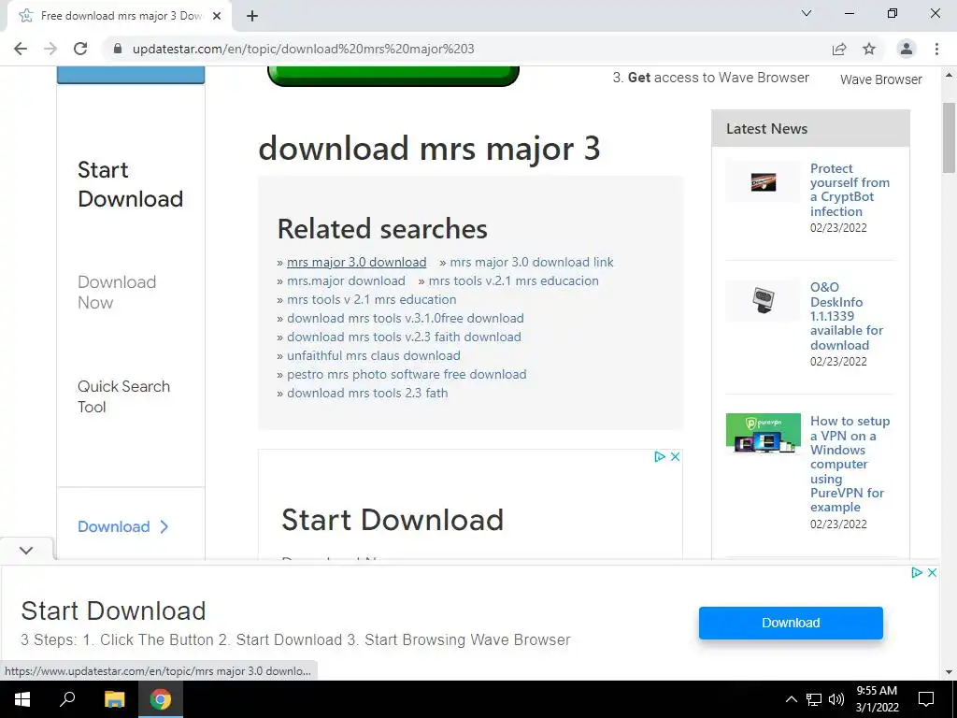Click PureVPN news thumbnail
957x718 pixels.
click(x=763, y=434)
